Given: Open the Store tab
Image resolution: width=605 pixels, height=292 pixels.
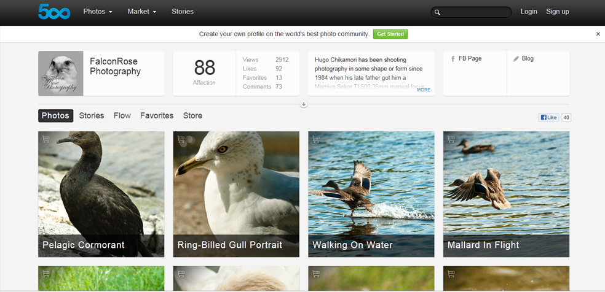Looking at the screenshot, I should click(192, 116).
